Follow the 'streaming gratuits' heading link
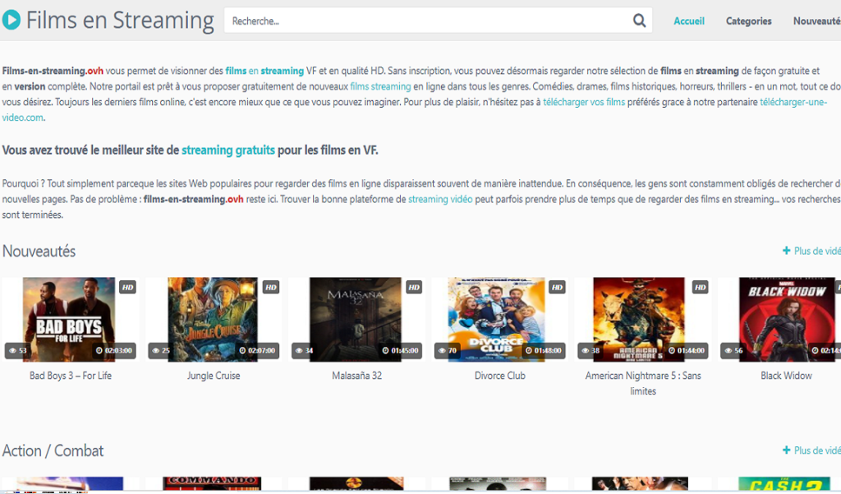The height and width of the screenshot is (494, 841). (228, 150)
